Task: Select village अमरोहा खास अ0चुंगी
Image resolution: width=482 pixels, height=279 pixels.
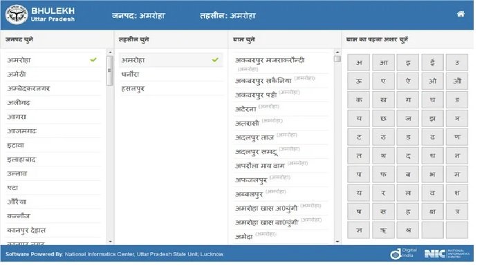Action: point(280,208)
